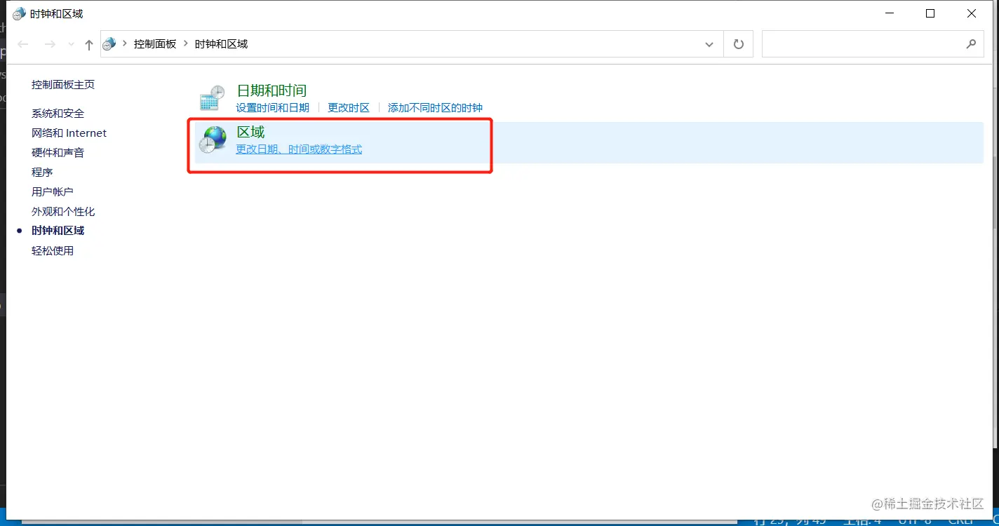This screenshot has width=999, height=526.
Task: Open 硬件和声音 category in sidebar
Action: click(58, 153)
